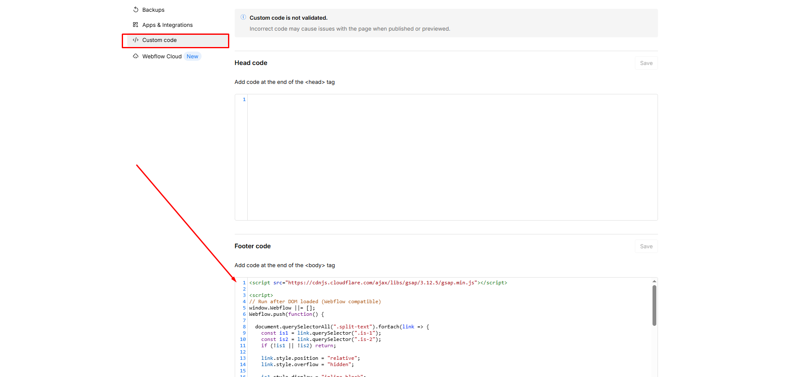Click the Head code heading
789x377 pixels.
point(251,63)
